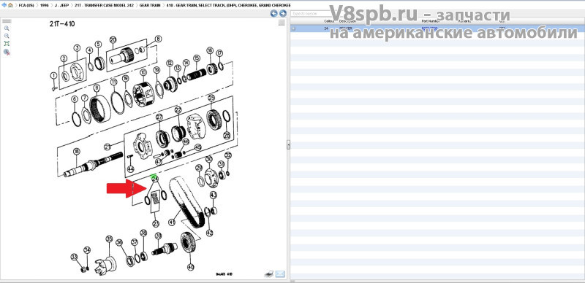Select callout 40 sprocket in the diagram
The image size is (585, 283).
coord(190,267)
